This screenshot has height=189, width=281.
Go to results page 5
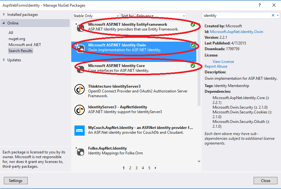pyautogui.click(x=149, y=168)
